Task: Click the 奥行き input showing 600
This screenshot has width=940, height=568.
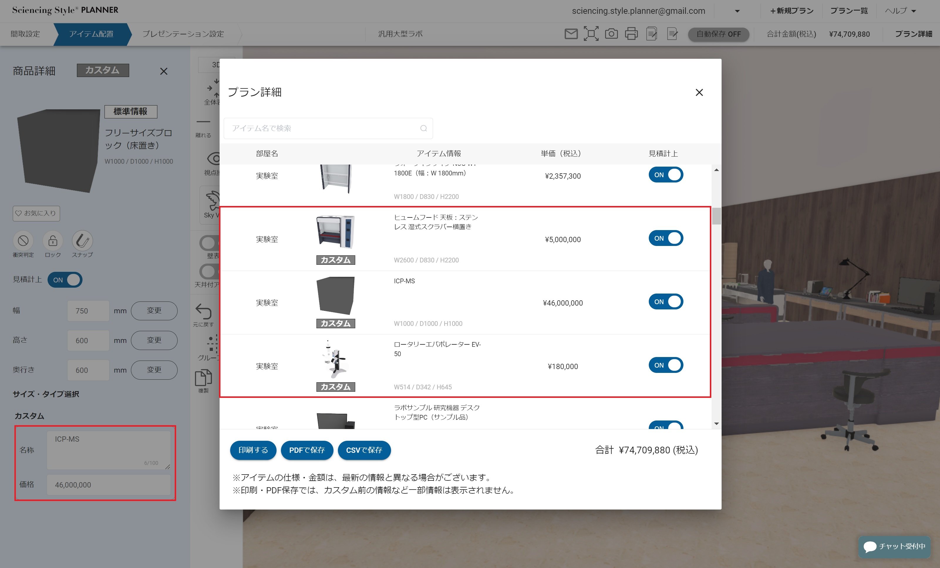Action: click(x=88, y=370)
